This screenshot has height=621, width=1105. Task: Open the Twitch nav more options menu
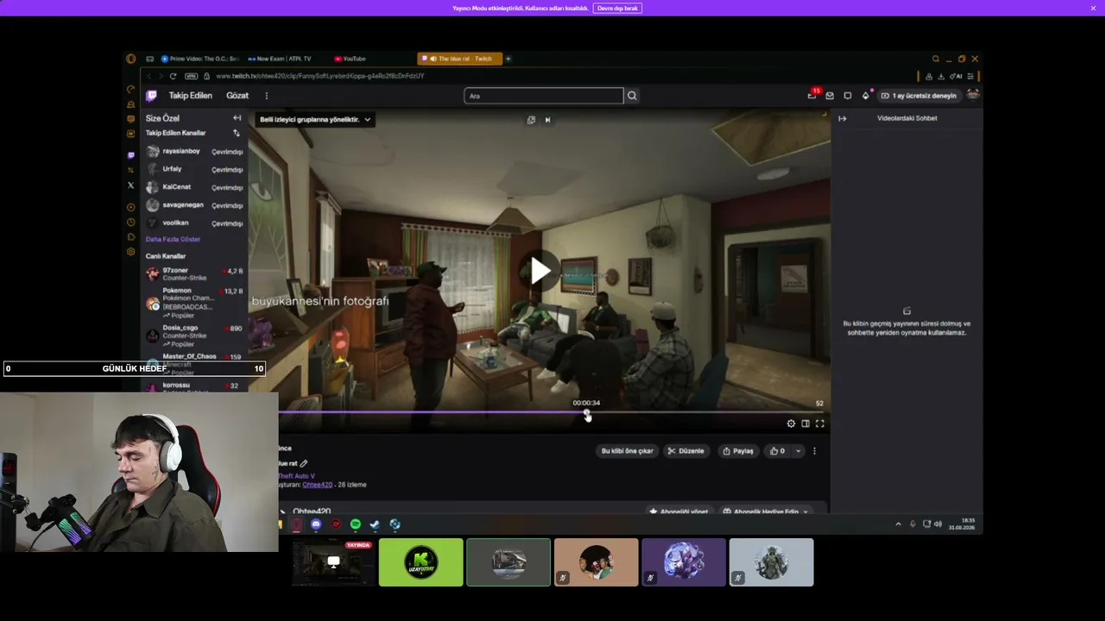[x=266, y=96]
